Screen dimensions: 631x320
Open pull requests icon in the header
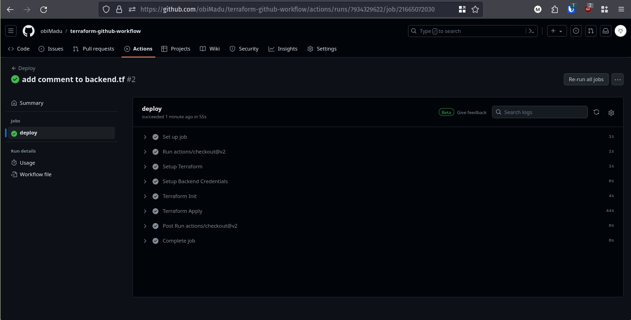(591, 31)
